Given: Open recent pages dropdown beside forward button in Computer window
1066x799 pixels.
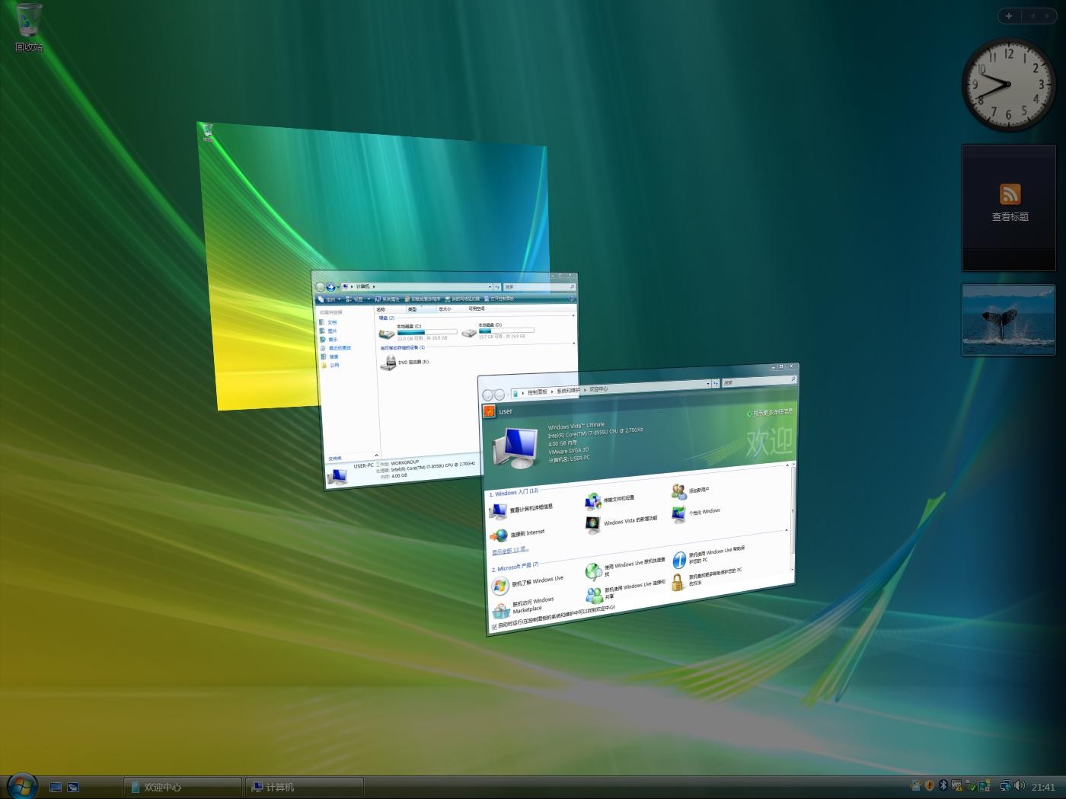Looking at the screenshot, I should tap(339, 287).
